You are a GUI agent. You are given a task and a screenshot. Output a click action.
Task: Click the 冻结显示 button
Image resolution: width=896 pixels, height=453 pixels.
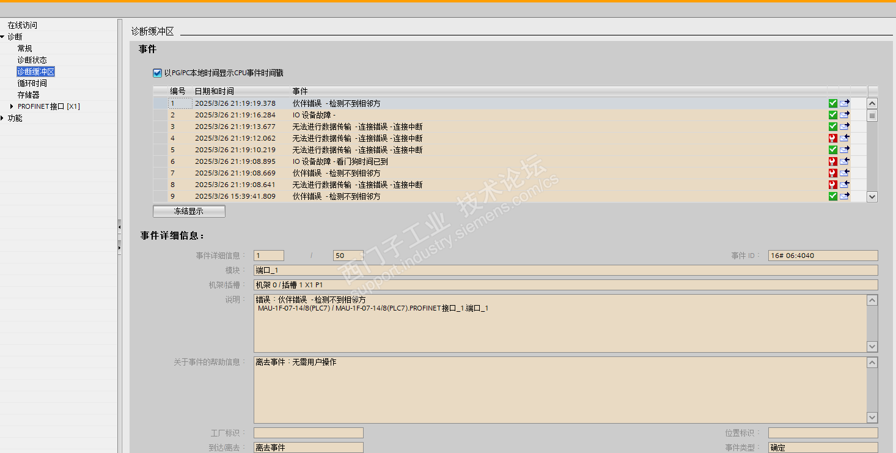click(189, 211)
